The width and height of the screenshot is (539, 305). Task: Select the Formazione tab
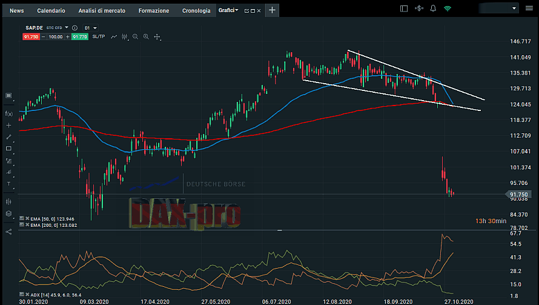pyautogui.click(x=154, y=11)
